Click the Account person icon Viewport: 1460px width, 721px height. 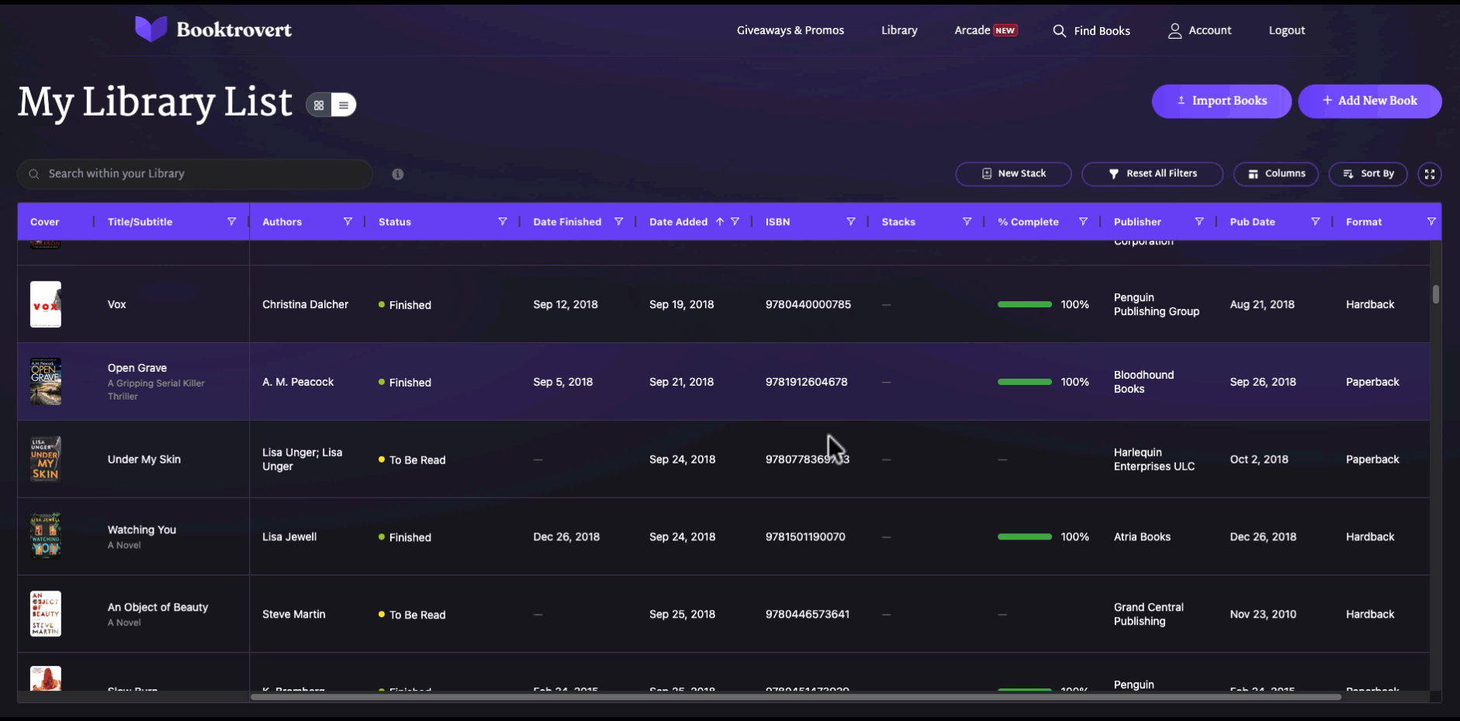pos(1175,30)
